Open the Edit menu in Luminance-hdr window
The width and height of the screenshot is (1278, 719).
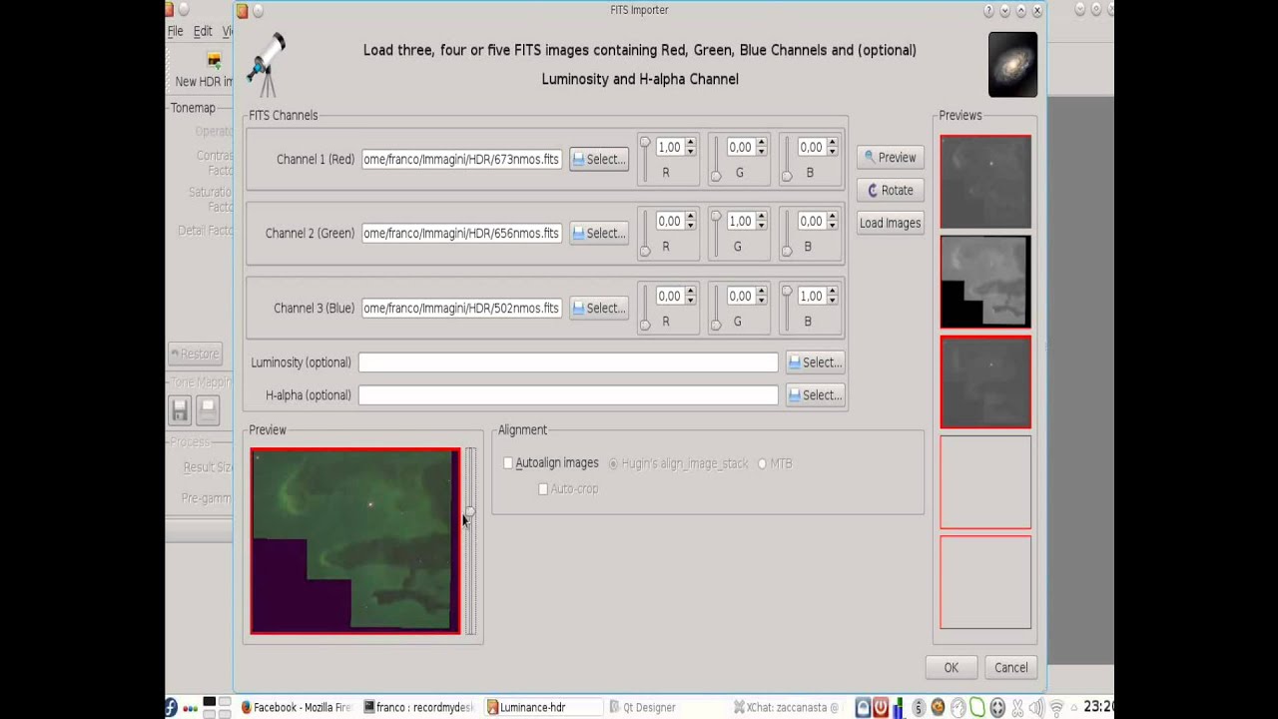(203, 31)
